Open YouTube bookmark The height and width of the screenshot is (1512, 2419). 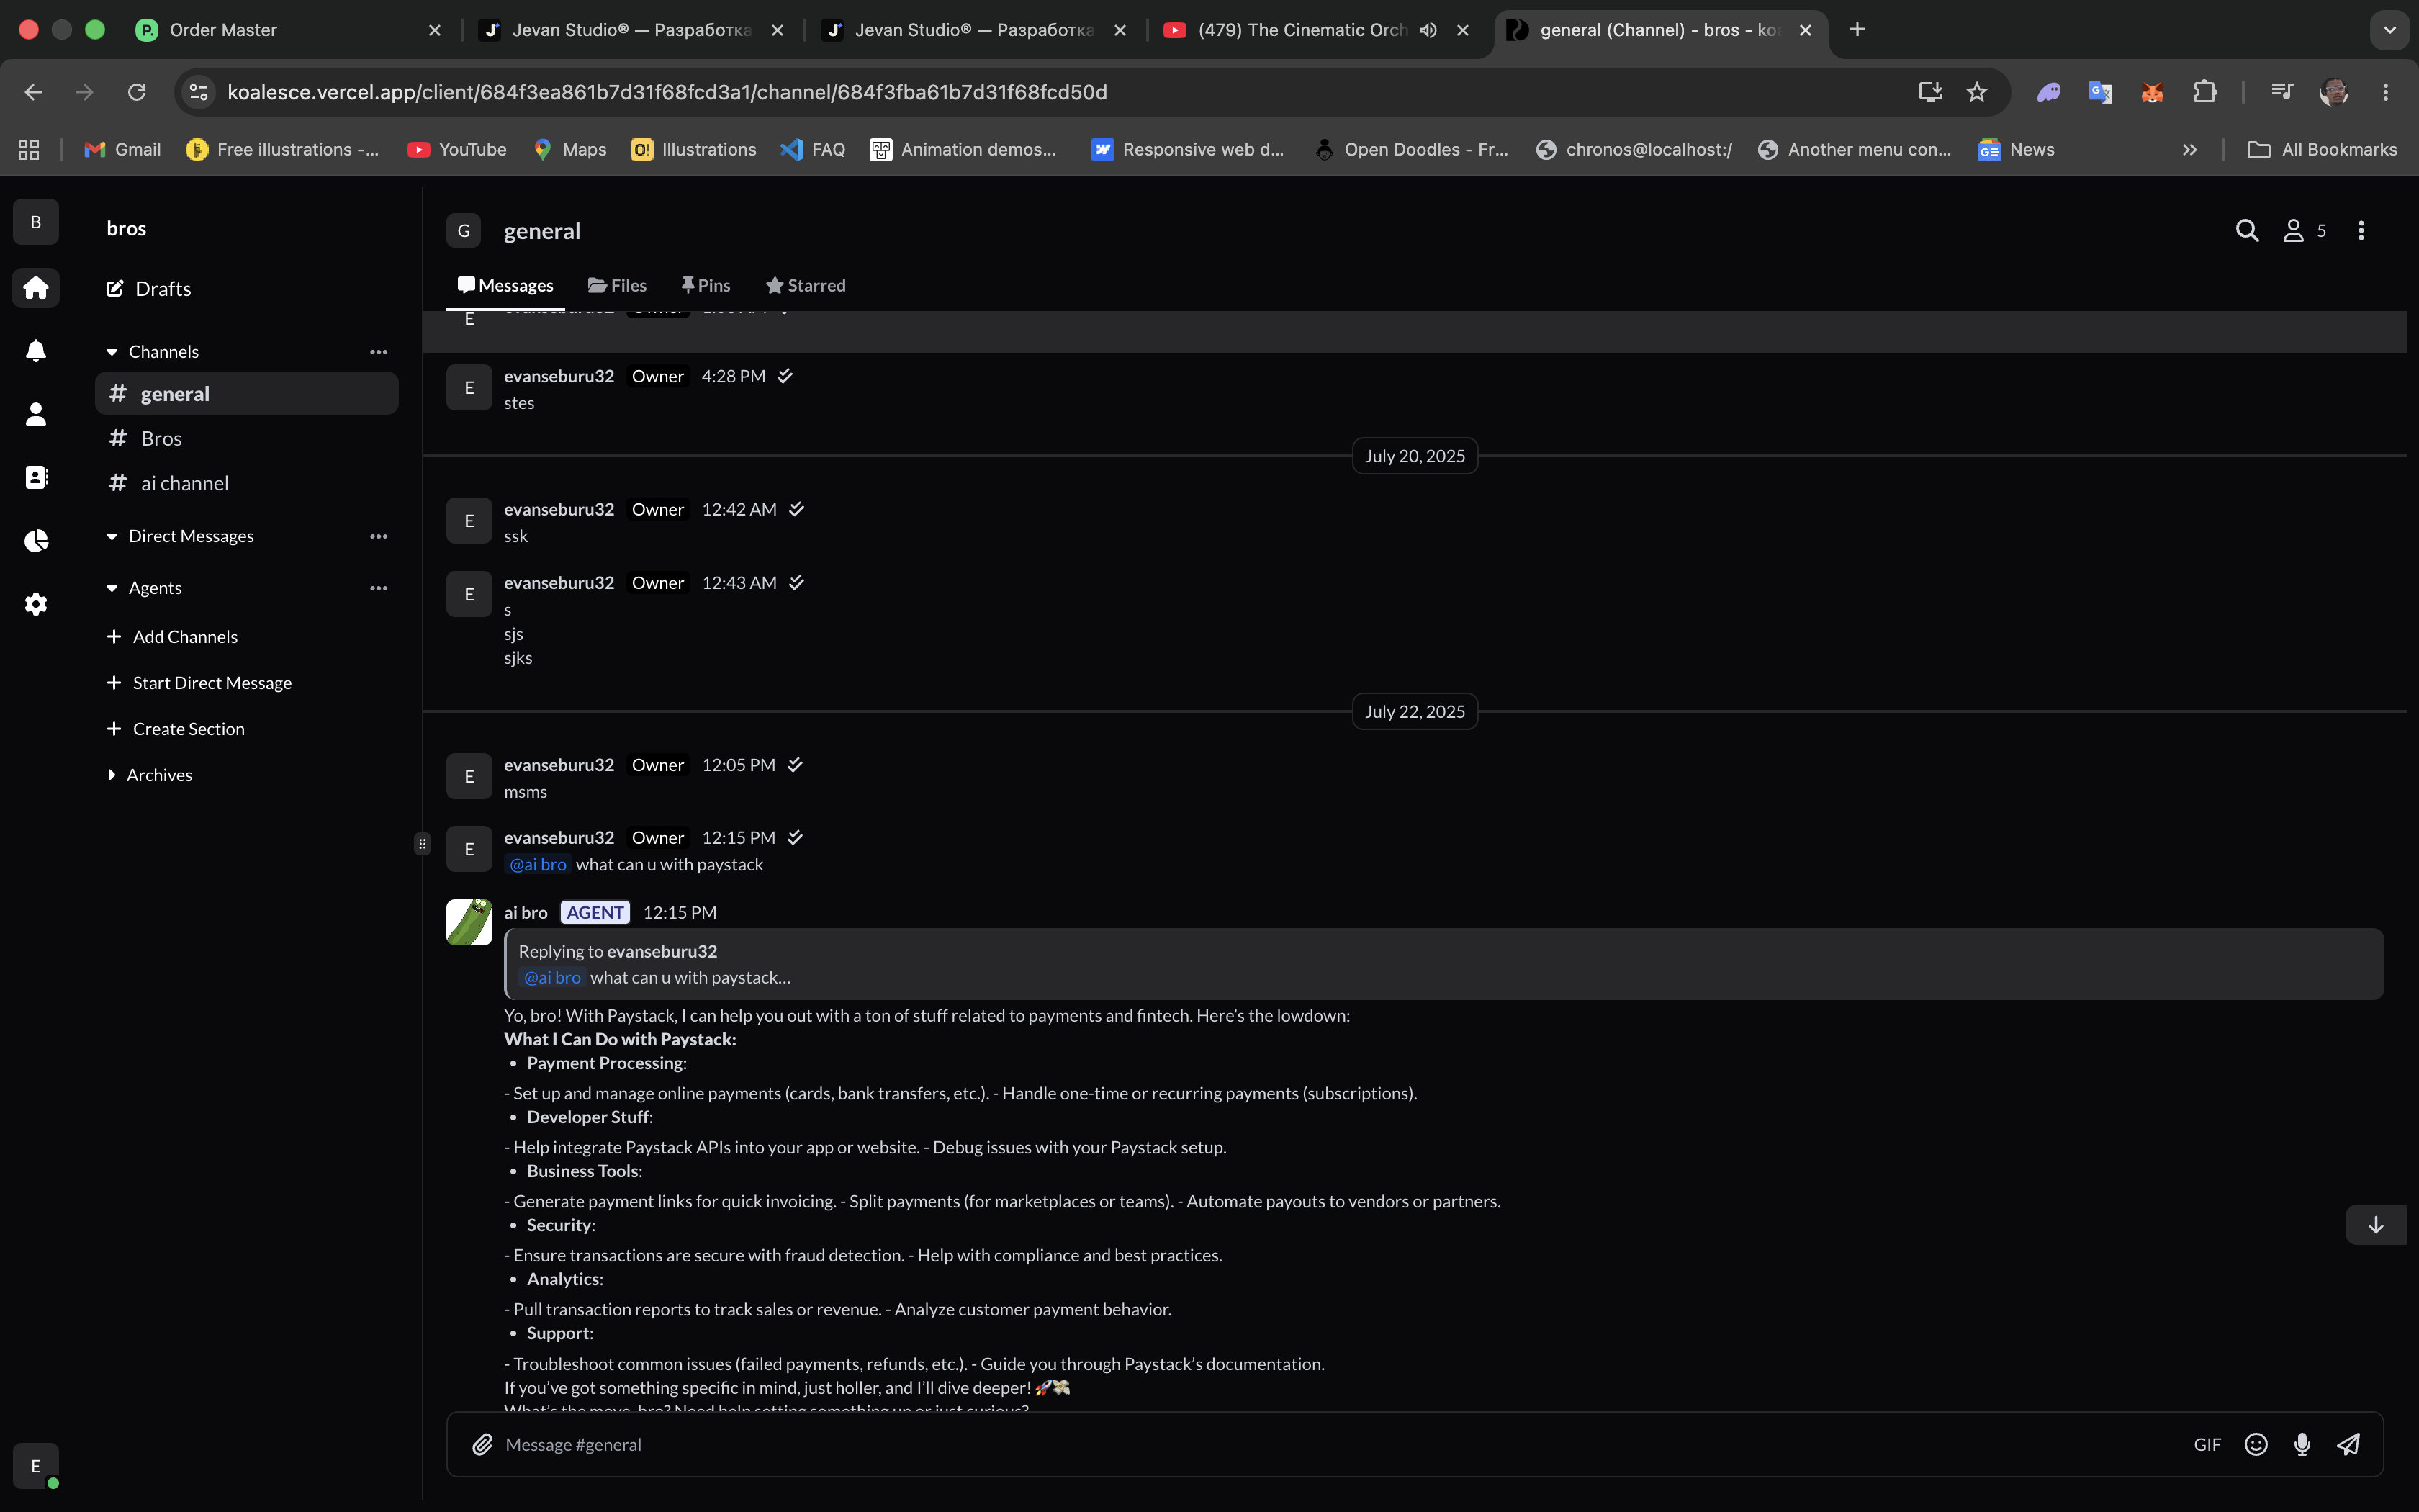coord(457,150)
